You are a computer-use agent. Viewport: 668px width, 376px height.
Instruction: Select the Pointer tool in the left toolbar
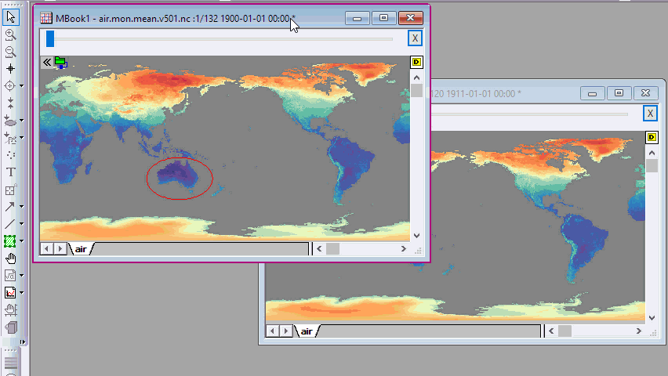pyautogui.click(x=11, y=16)
